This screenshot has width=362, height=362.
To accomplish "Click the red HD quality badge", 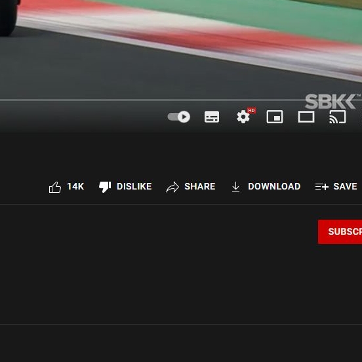I will pyautogui.click(x=251, y=111).
